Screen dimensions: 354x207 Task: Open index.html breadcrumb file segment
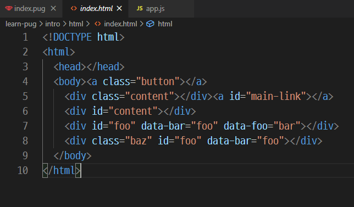tap(120, 24)
